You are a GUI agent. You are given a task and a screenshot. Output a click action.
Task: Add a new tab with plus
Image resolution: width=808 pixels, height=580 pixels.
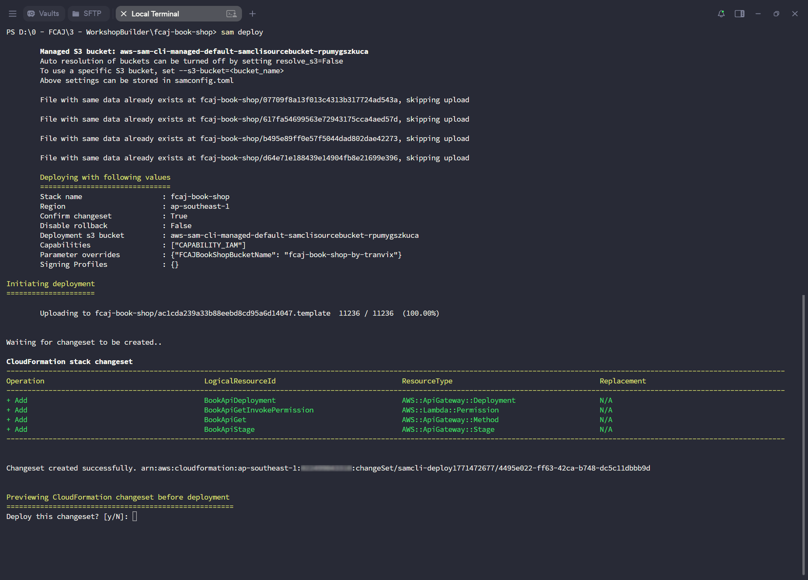[x=252, y=13]
